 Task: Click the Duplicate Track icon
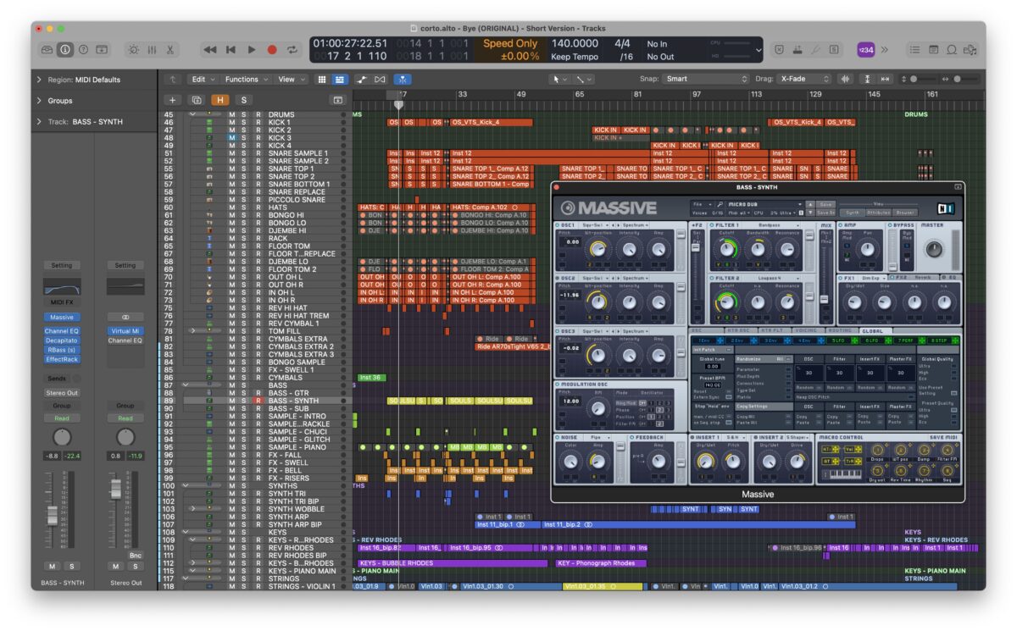197,100
